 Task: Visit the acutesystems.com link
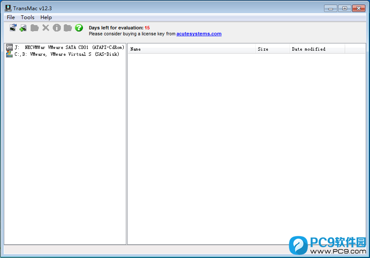pos(199,34)
